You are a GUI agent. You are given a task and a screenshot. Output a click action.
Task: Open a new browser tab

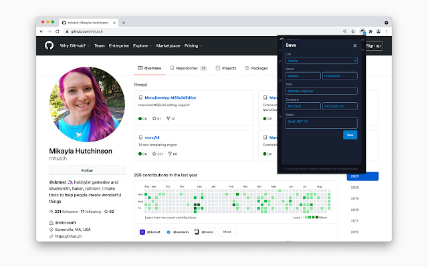click(124, 22)
